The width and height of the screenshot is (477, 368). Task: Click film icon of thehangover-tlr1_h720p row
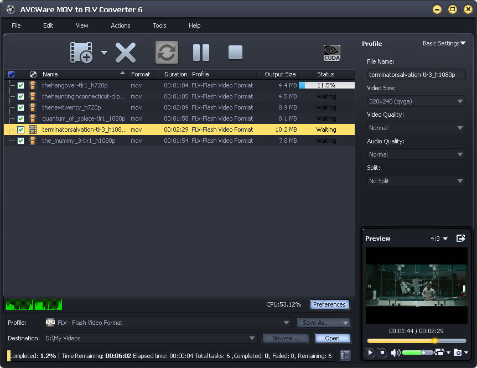pyautogui.click(x=33, y=85)
